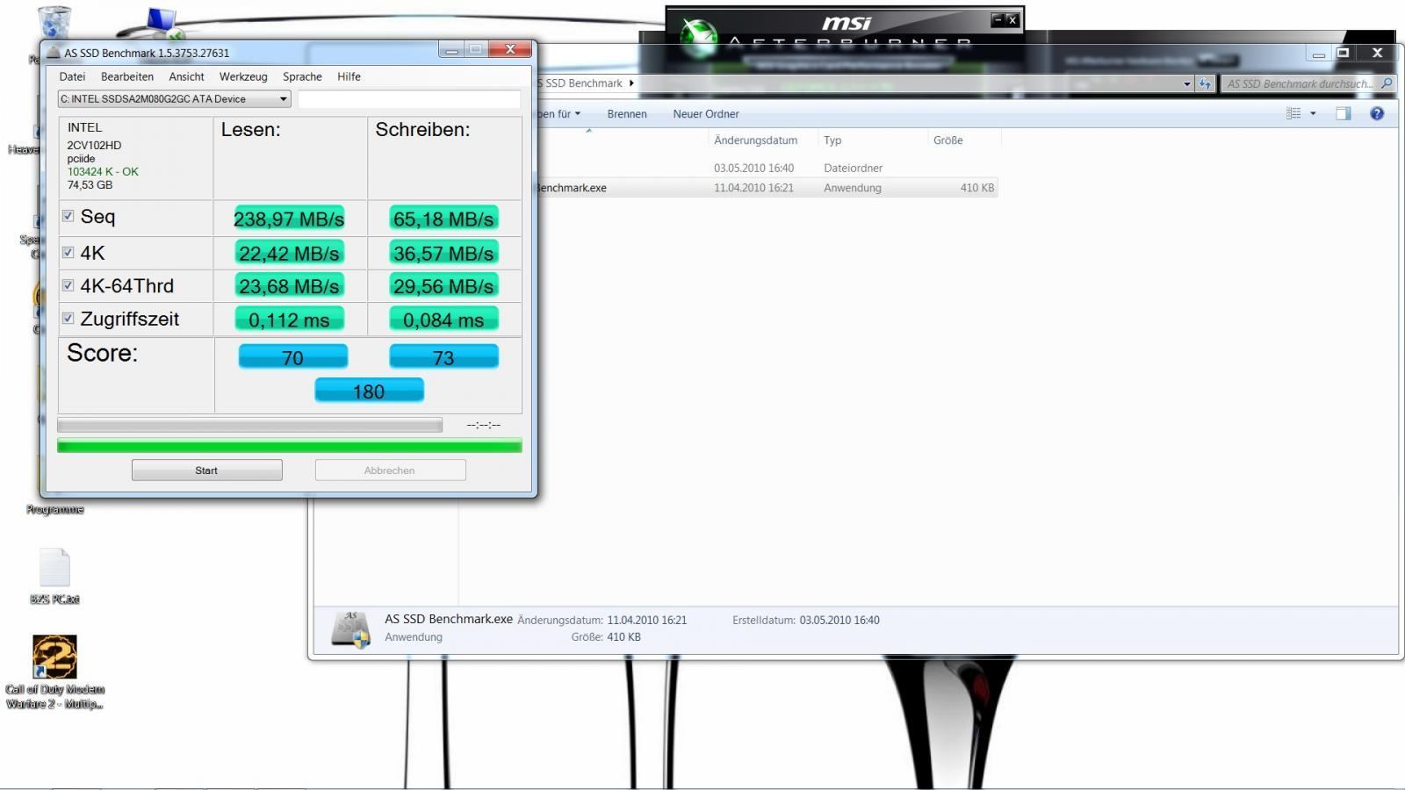Click the MSI Afterburner logo orb
Screen dimensions: 1405x790
[x=700, y=39]
